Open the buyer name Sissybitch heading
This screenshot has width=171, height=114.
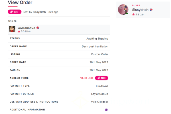pos(140,10)
